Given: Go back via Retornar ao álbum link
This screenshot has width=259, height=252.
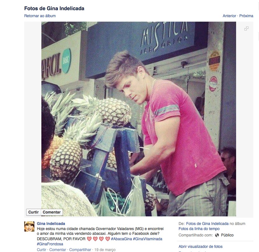Looking at the screenshot, I should coord(40,16).
